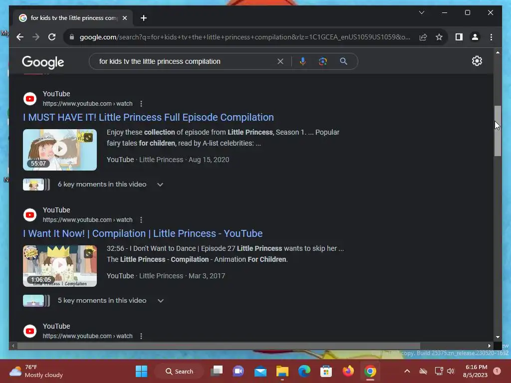Clear the Google search box text
This screenshot has height=383, width=511.
coord(280,61)
